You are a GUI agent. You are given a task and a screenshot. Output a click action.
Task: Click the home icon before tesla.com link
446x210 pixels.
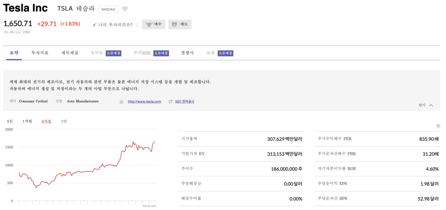(x=122, y=102)
